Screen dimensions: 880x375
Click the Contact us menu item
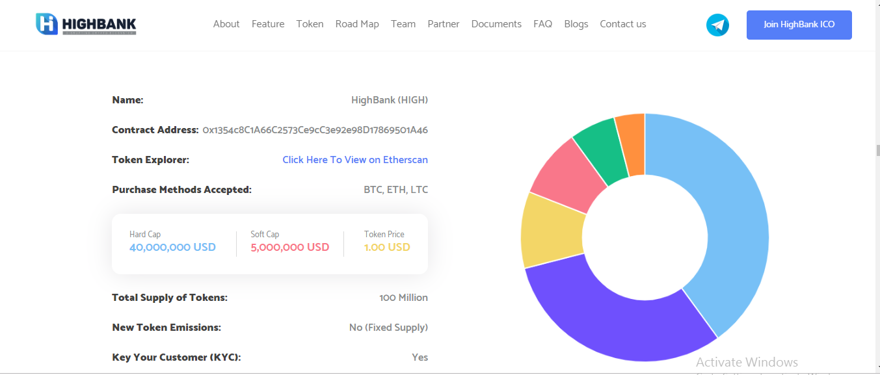[623, 24]
